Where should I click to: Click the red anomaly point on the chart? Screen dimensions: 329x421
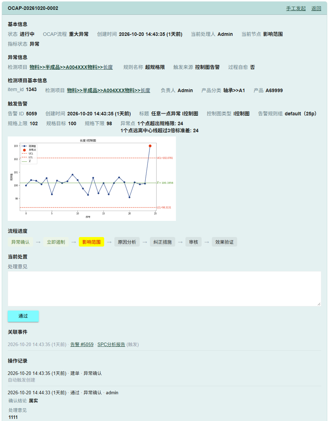click(150, 146)
